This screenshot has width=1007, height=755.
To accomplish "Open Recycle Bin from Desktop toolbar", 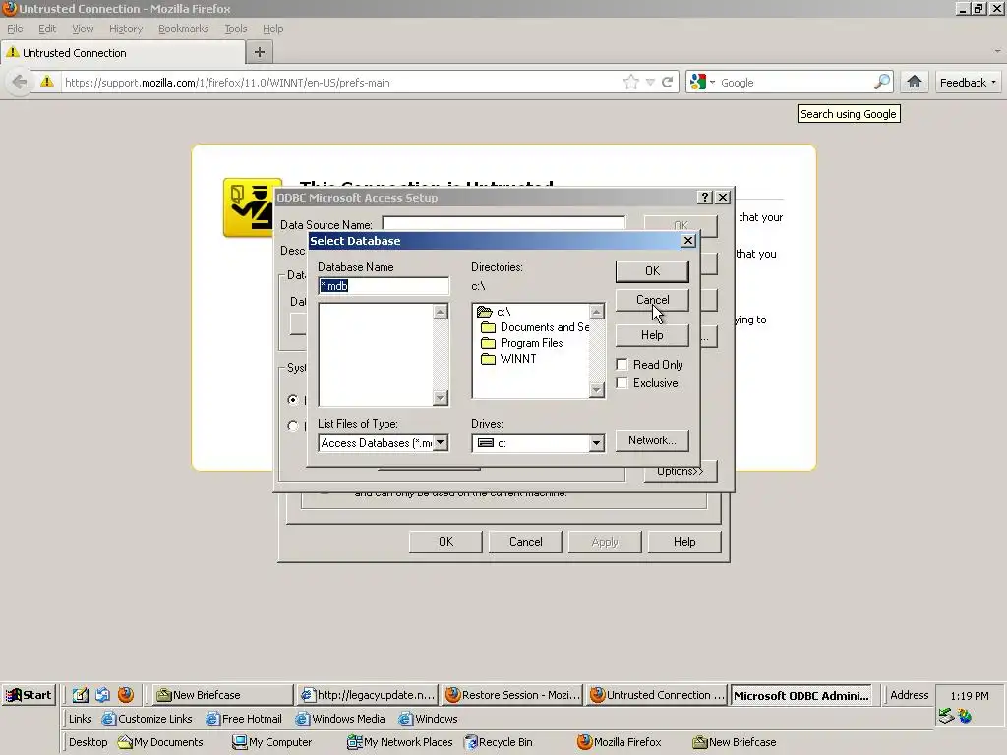I will click(499, 742).
